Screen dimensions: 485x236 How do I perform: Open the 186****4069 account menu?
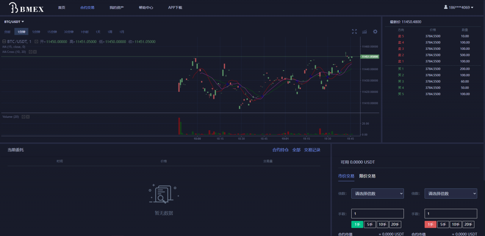[458, 7]
